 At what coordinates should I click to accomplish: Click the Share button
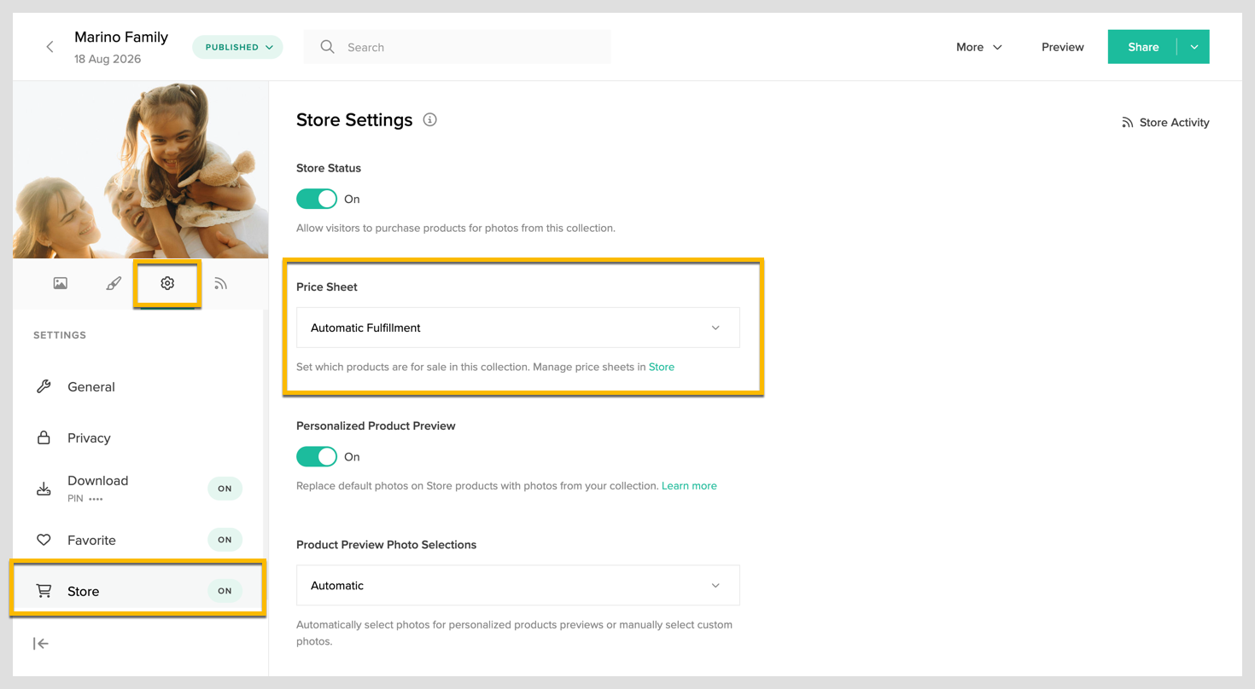coord(1142,47)
